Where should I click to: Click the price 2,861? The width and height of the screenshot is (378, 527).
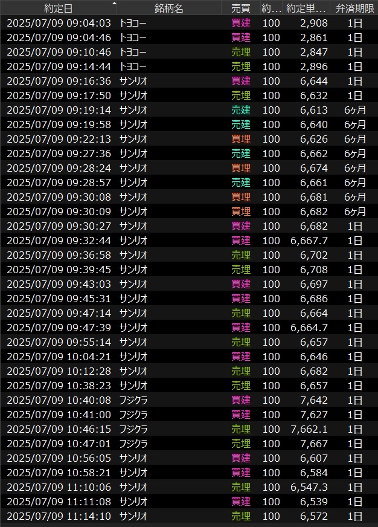click(x=314, y=37)
